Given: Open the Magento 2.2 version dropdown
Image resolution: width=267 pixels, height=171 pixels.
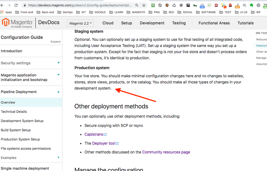Looking at the screenshot, I should tap(80, 23).
